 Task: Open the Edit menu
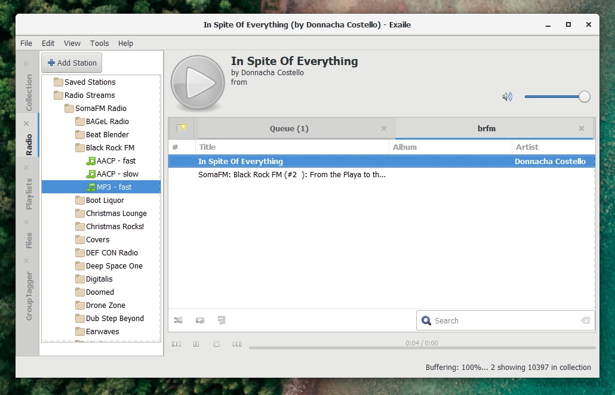pyautogui.click(x=48, y=43)
